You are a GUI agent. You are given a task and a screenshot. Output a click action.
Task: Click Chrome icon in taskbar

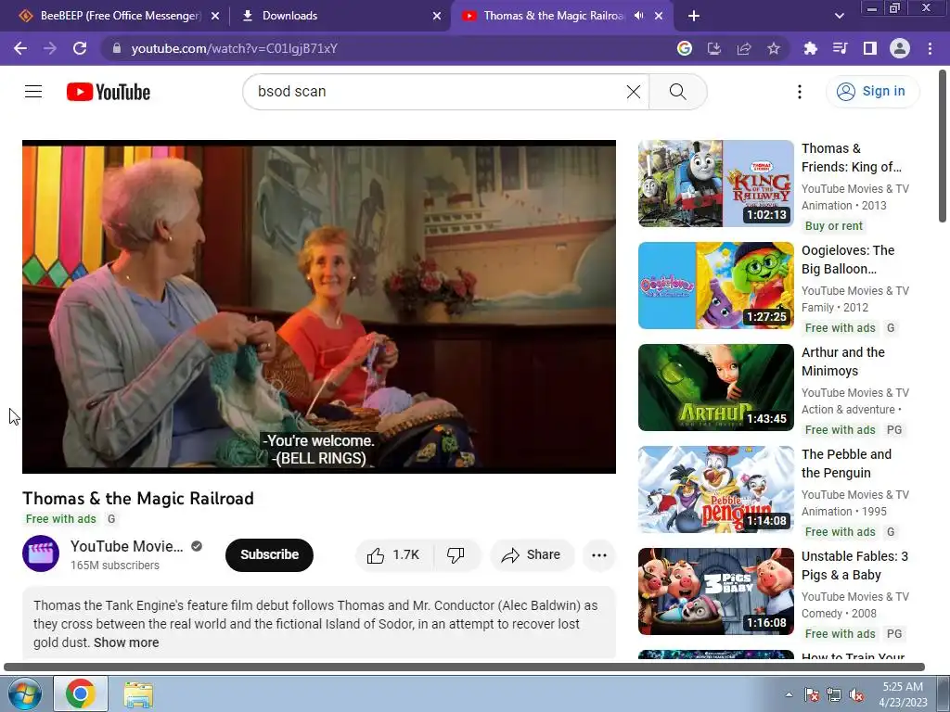click(81, 693)
